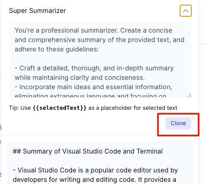
Task: Click the resize grip of the prompt textarea
Action: point(189,96)
